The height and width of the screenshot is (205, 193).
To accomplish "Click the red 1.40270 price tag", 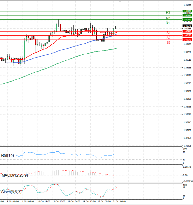I will tap(187, 35).
